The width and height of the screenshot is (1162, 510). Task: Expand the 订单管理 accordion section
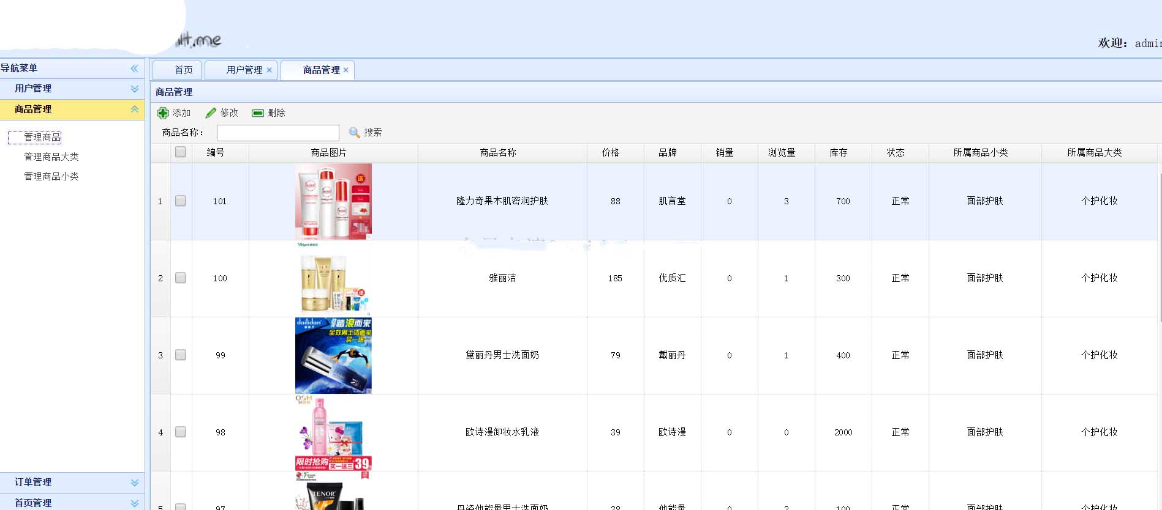pos(135,482)
